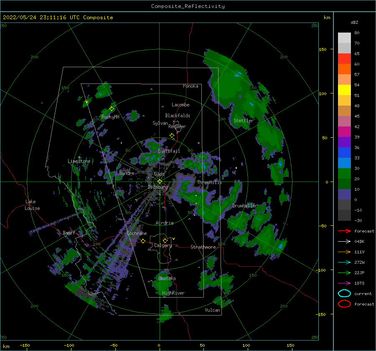Click the yellow diamond marker near RockyMH
The width and height of the screenshot is (376, 351).
(x=112, y=109)
